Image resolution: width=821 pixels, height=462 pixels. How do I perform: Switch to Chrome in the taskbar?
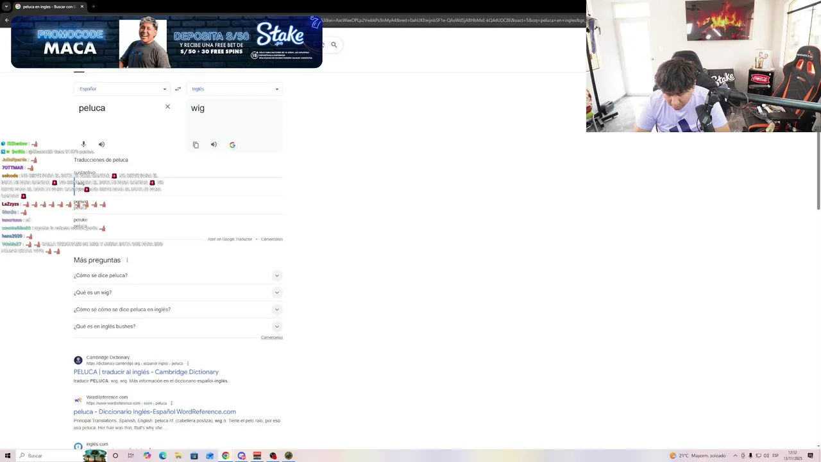226,456
